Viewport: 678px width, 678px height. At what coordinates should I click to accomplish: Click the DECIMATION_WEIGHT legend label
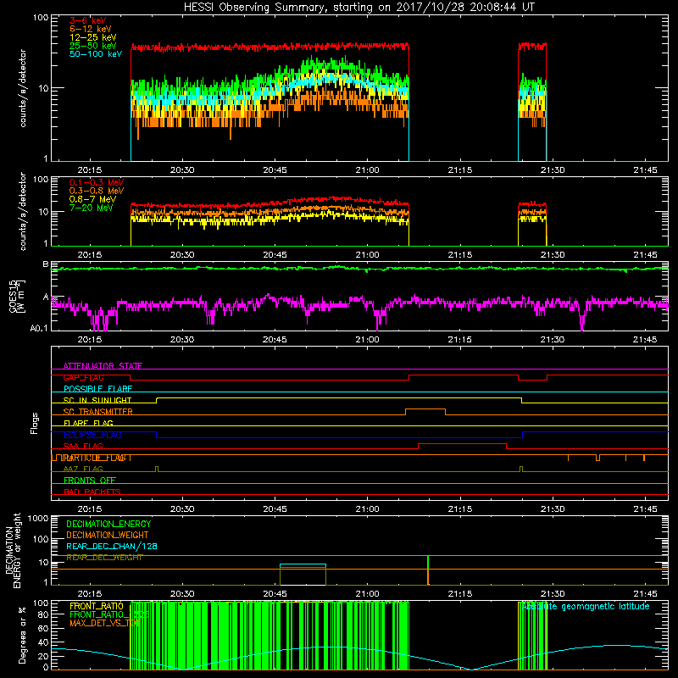(x=108, y=535)
